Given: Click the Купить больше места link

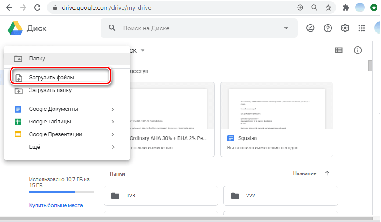Looking at the screenshot, I should 56,205.
